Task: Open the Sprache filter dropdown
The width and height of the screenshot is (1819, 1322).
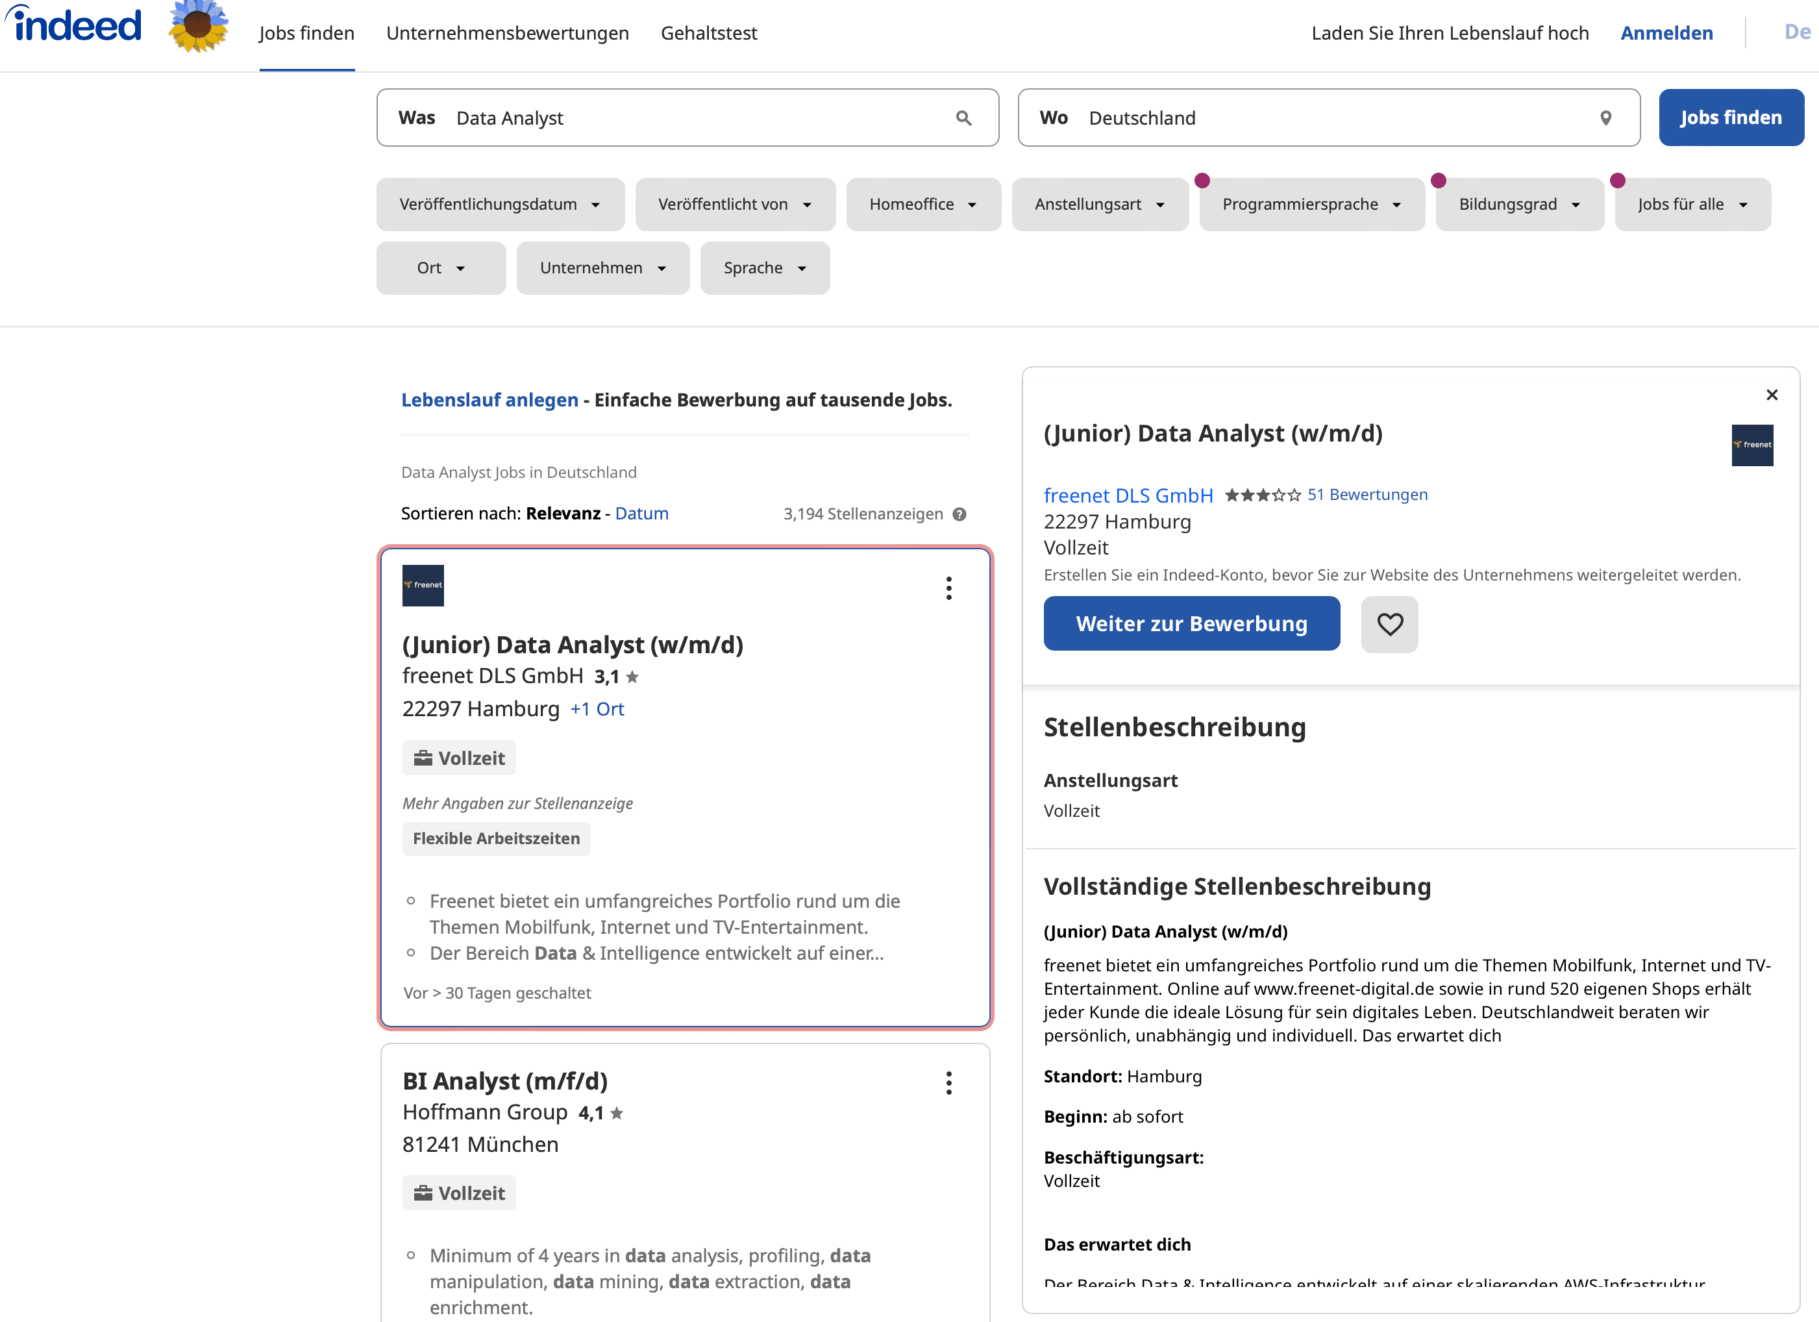Action: (764, 268)
